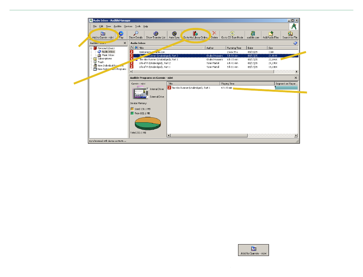Viewport: 363px width, 277px height.
Task: Click the Play toolbar button
Action: 121,35
